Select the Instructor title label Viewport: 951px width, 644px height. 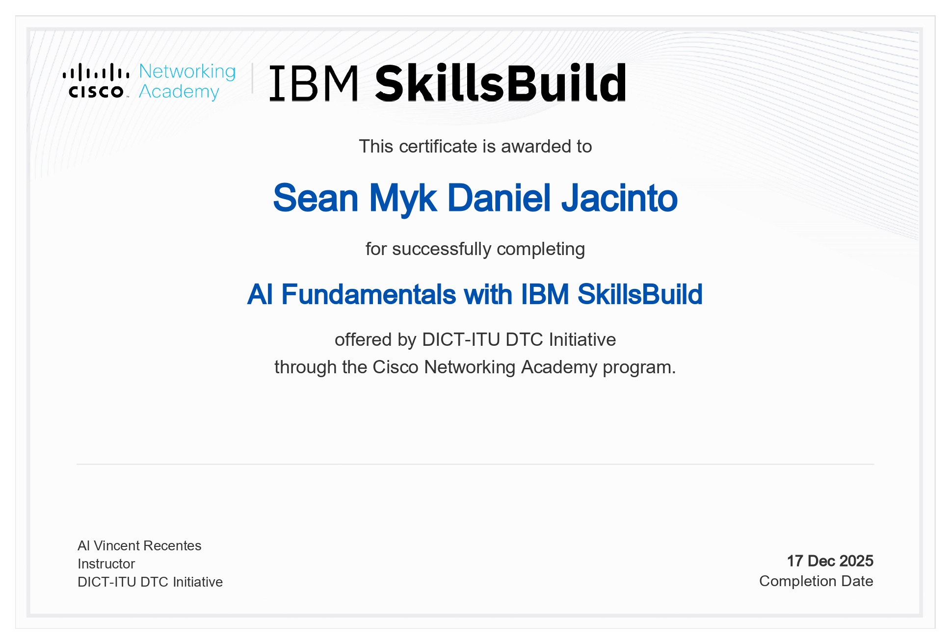[106, 564]
